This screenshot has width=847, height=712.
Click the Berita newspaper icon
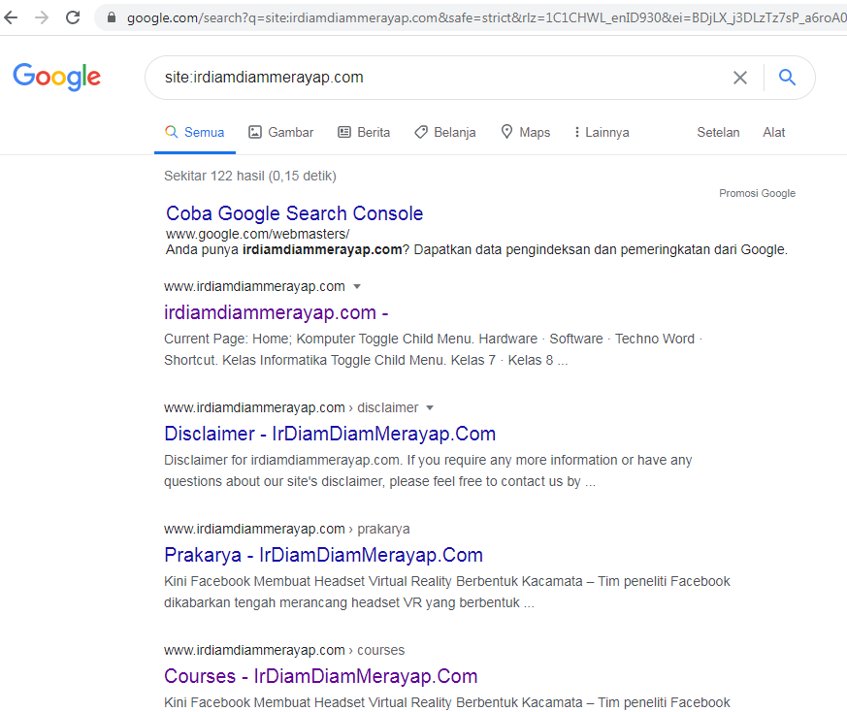(x=344, y=132)
